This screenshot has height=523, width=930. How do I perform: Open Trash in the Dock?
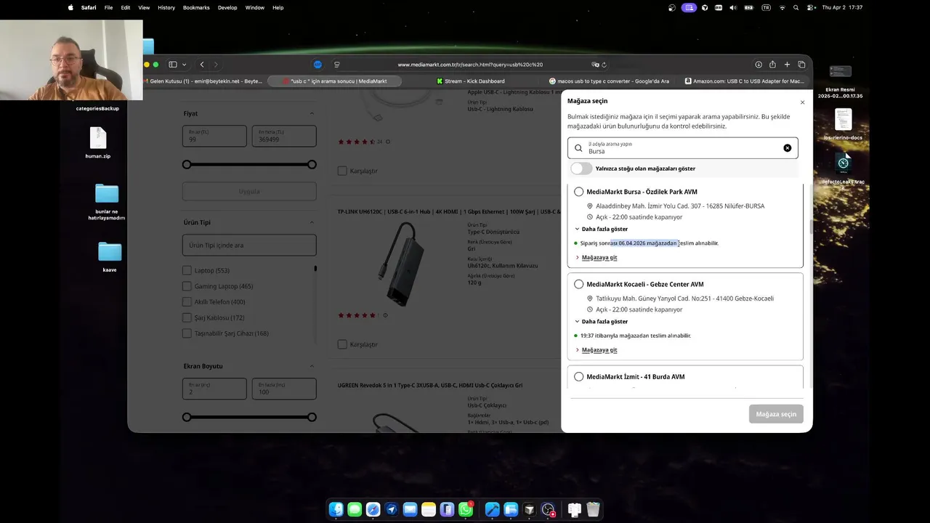[x=593, y=510]
